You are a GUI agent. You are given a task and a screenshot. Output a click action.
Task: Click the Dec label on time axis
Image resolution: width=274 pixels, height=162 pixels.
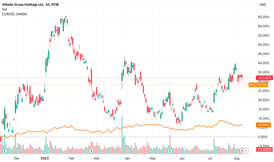point(16,158)
